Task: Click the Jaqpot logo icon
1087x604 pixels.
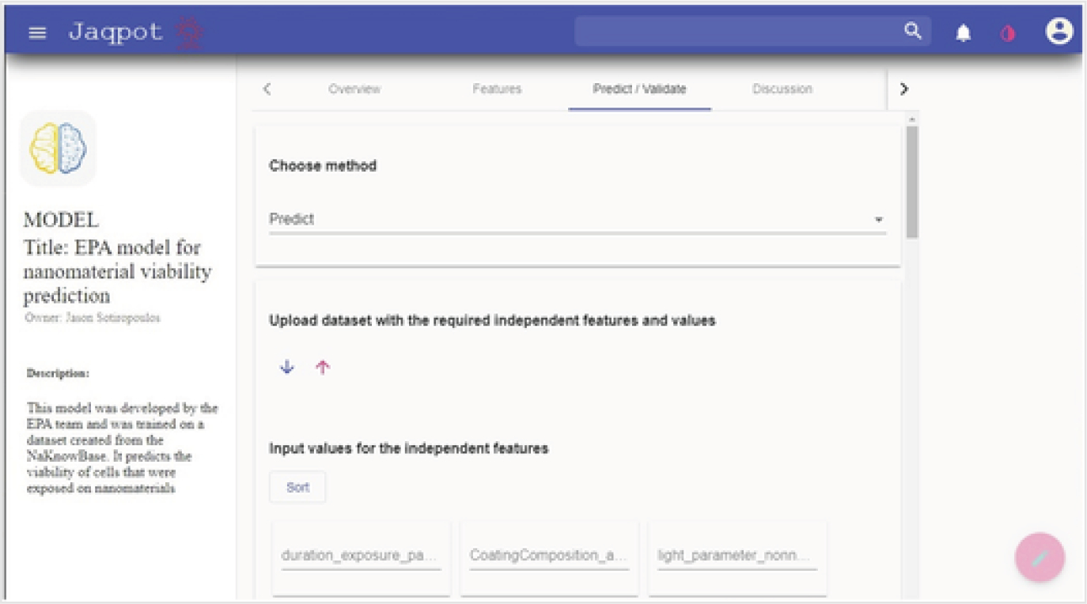Action: click(189, 33)
